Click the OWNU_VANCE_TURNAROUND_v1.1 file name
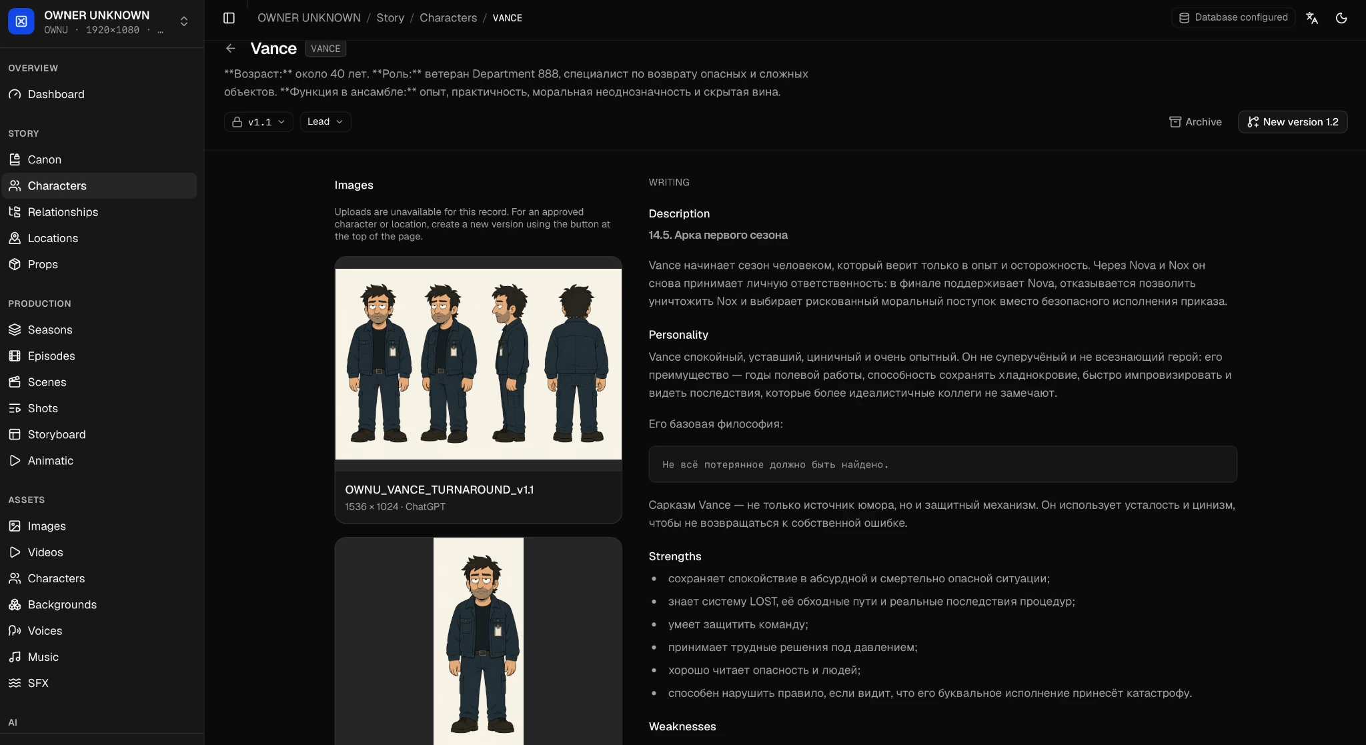Screen dimensions: 1366x745 [x=440, y=490]
